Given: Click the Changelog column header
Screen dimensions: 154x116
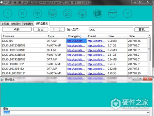Looking at the screenshot, I should click(76, 36).
